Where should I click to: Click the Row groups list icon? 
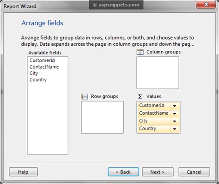[85, 96]
